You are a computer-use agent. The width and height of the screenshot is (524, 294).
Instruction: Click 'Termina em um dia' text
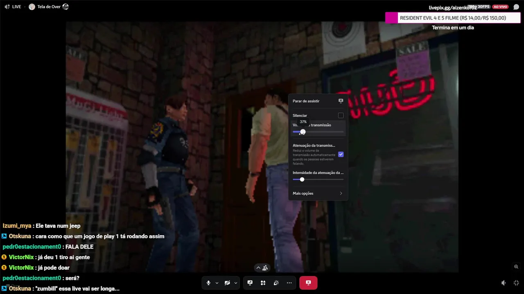[x=453, y=28]
